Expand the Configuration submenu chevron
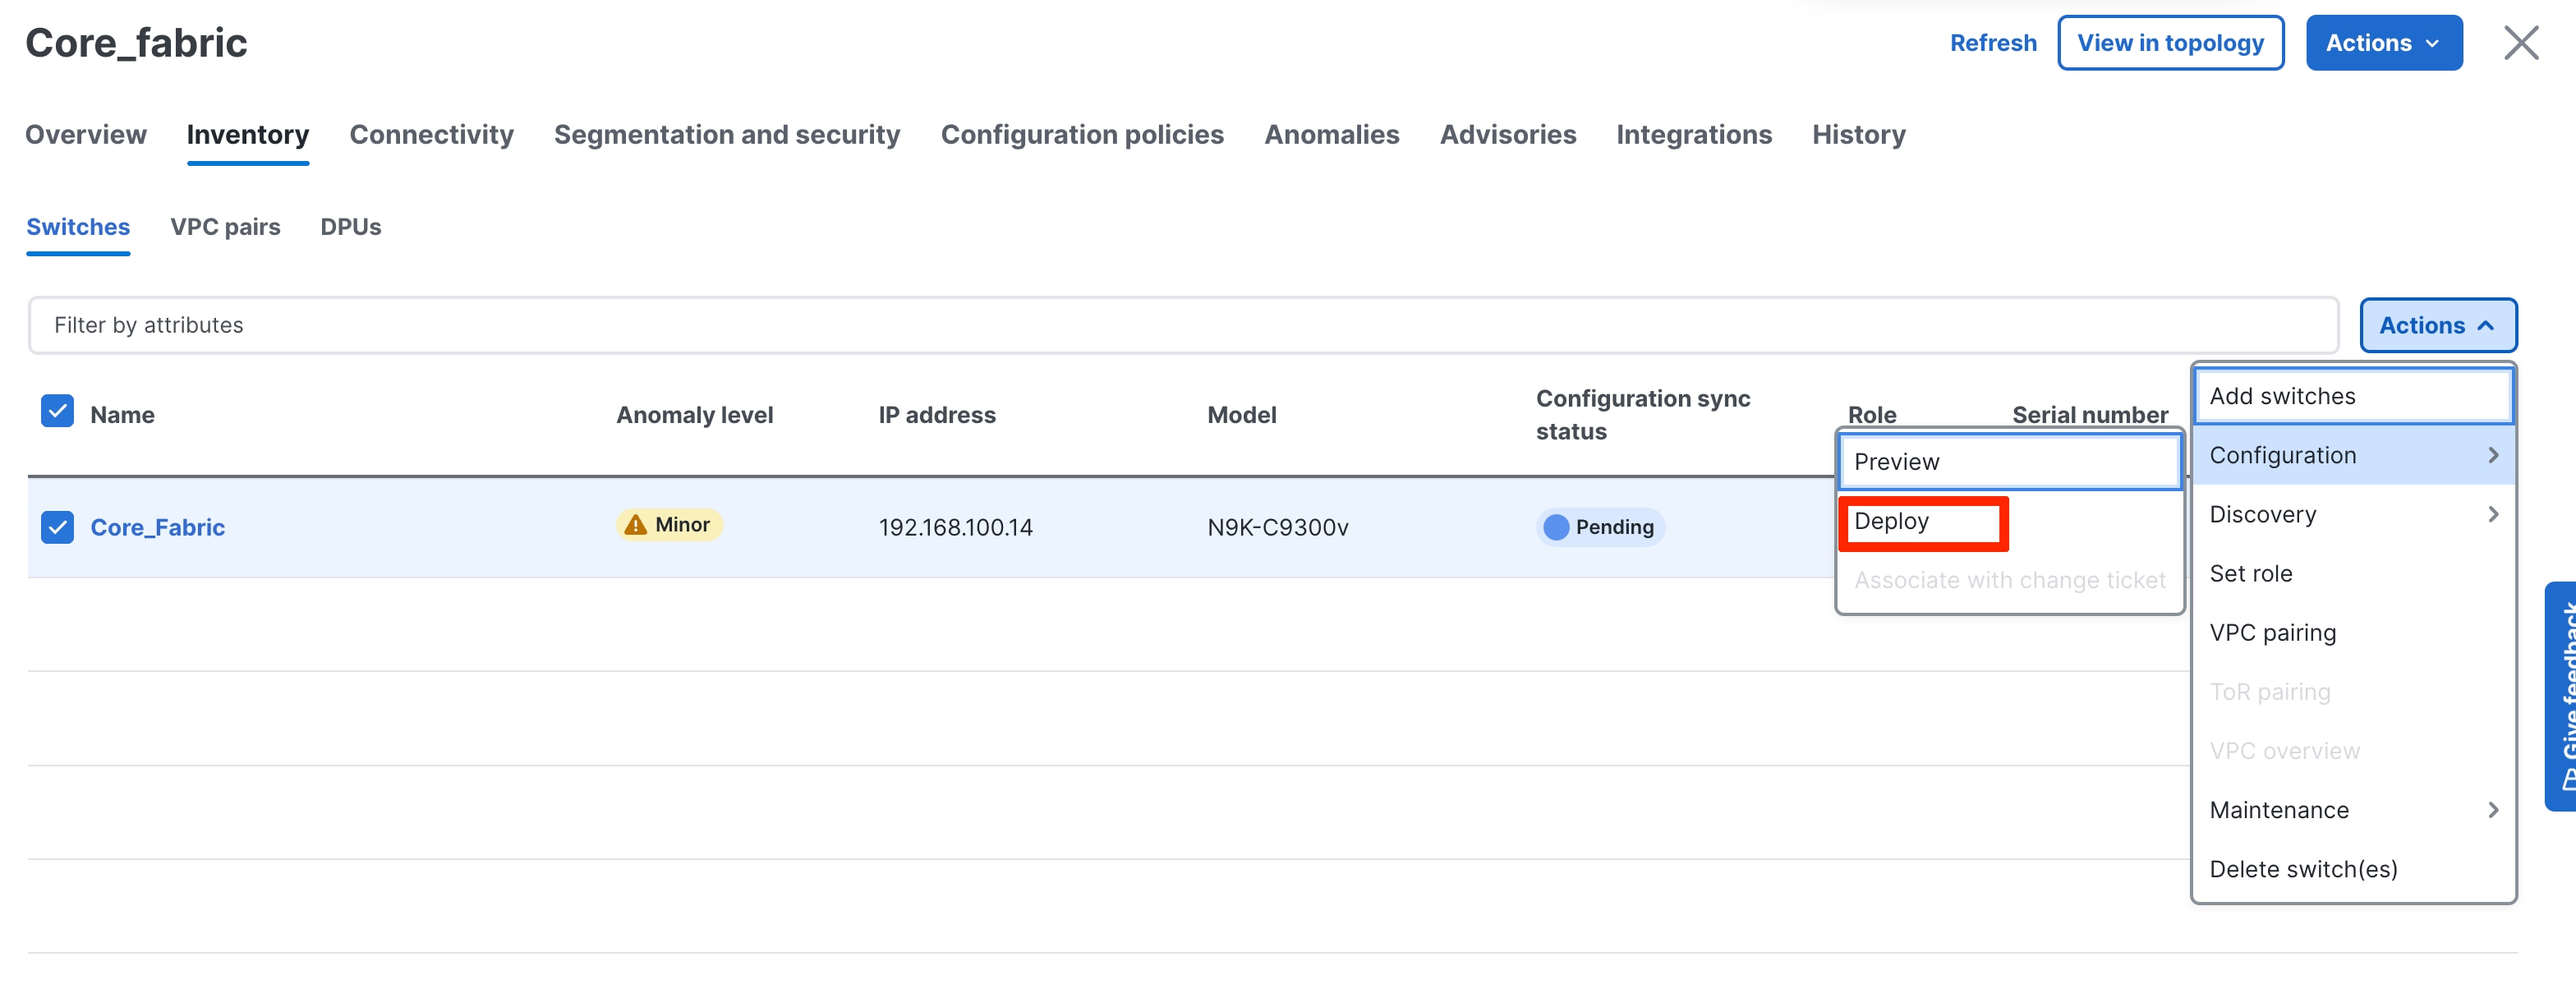Image resolution: width=2576 pixels, height=989 pixels. (x=2492, y=455)
